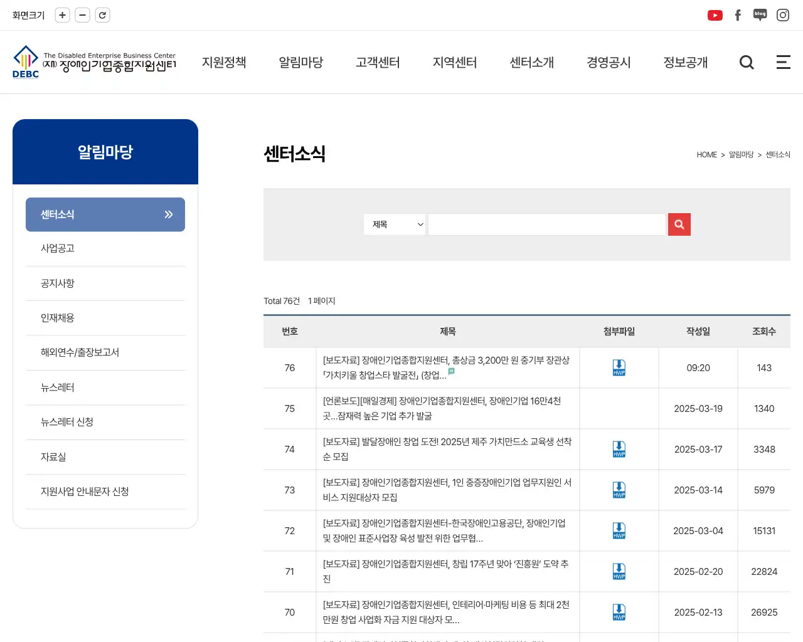The width and height of the screenshot is (803, 642).
Task: Click the view count 26925 cell
Action: point(764,613)
